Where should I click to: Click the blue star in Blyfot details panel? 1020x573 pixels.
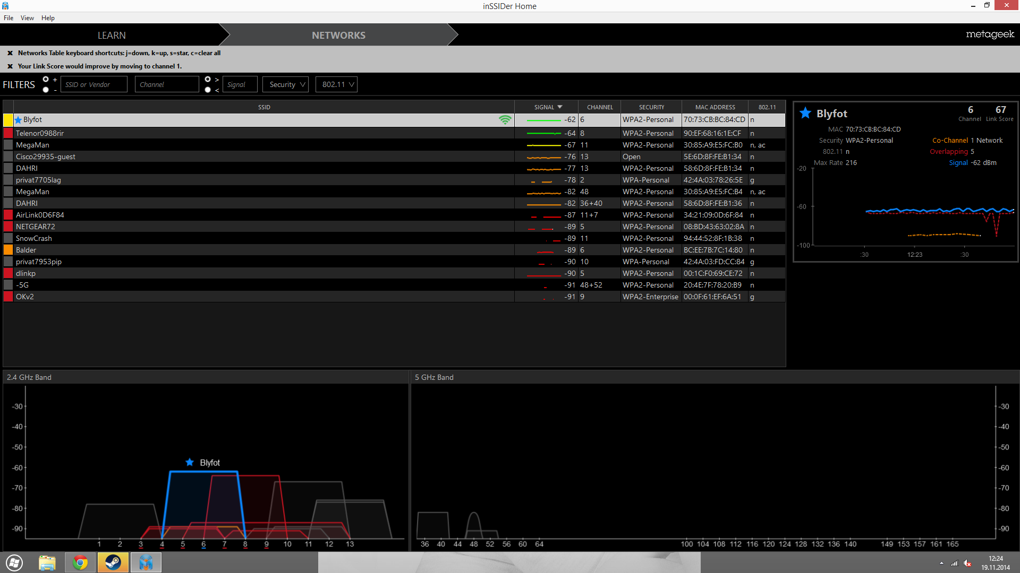(805, 113)
